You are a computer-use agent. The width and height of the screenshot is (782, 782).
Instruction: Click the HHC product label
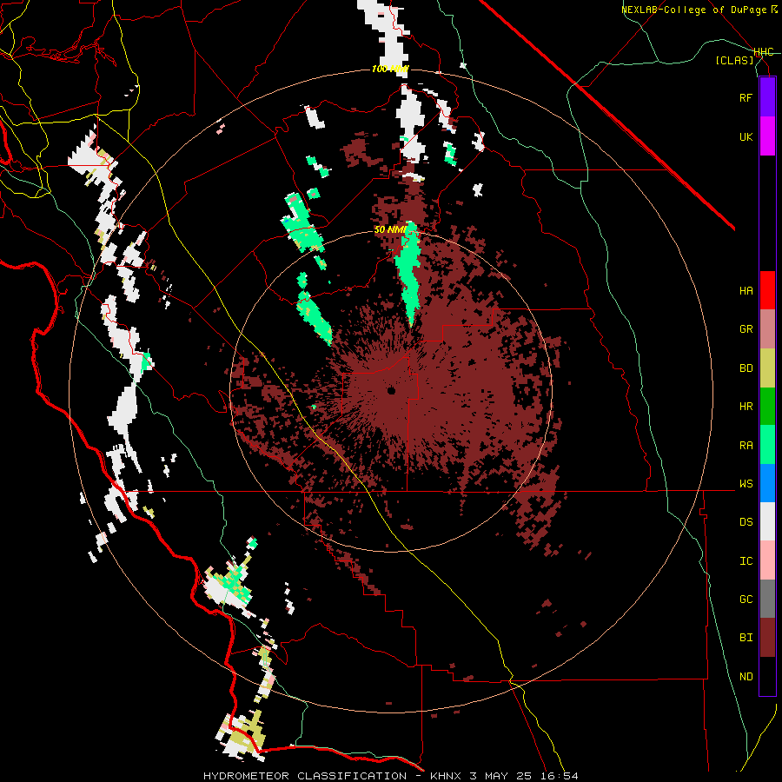(764, 52)
